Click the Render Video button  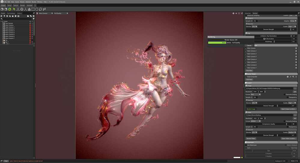pos(251,138)
